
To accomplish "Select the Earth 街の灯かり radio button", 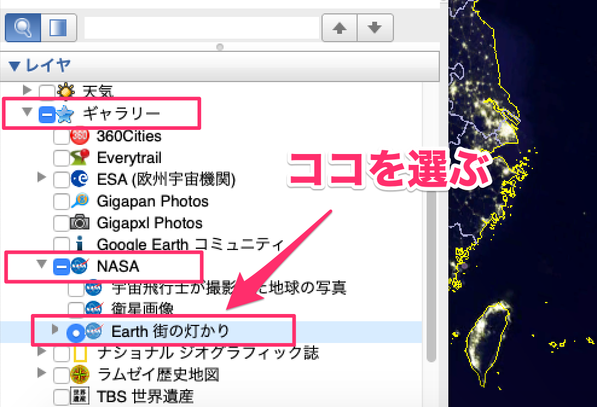I will coord(75,332).
